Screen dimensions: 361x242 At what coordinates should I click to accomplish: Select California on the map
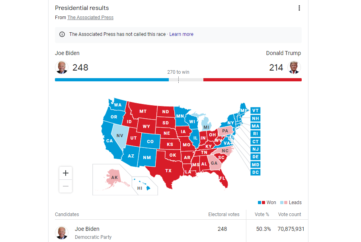109,140
